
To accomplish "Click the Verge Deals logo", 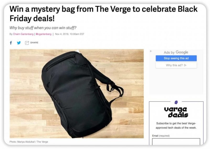I will coord(176,112).
